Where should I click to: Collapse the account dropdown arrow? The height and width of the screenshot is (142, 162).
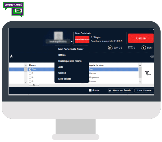click(72, 41)
